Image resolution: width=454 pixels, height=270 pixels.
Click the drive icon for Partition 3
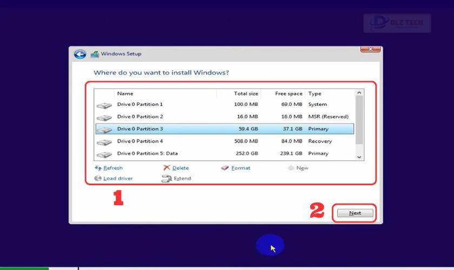point(104,130)
